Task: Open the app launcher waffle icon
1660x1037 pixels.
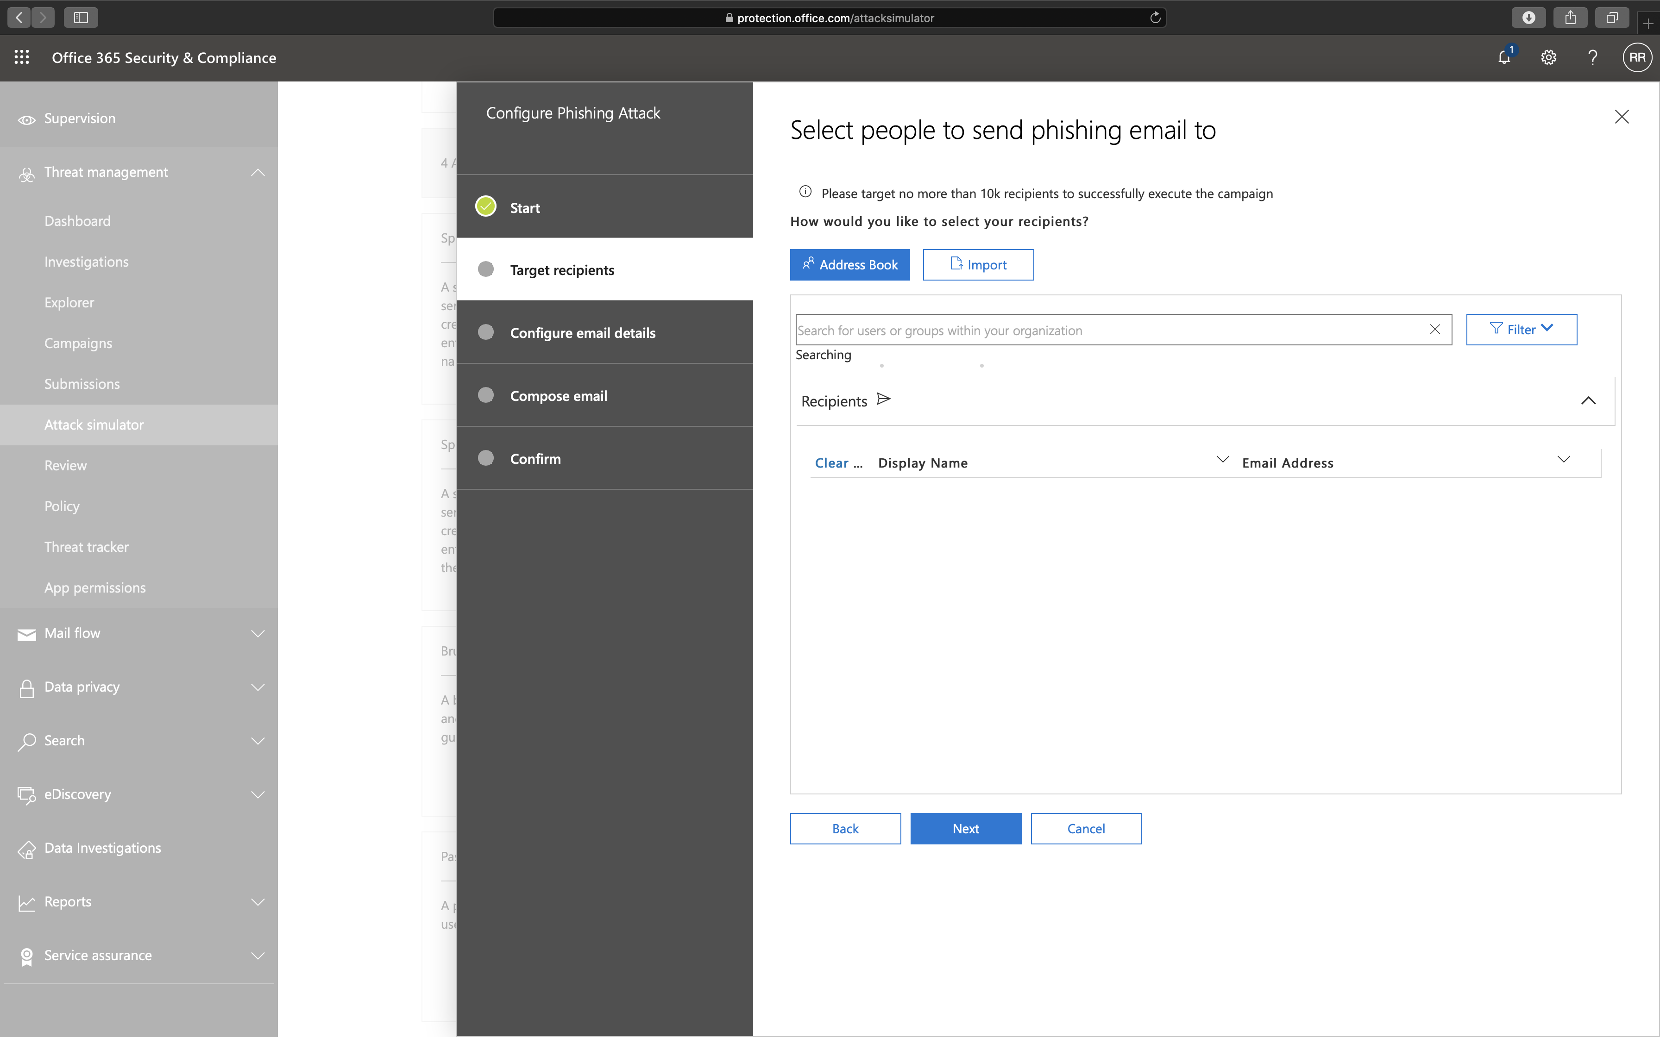Action: point(22,57)
